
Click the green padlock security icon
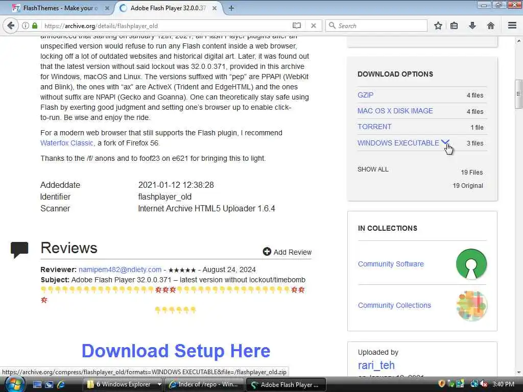[35, 26]
